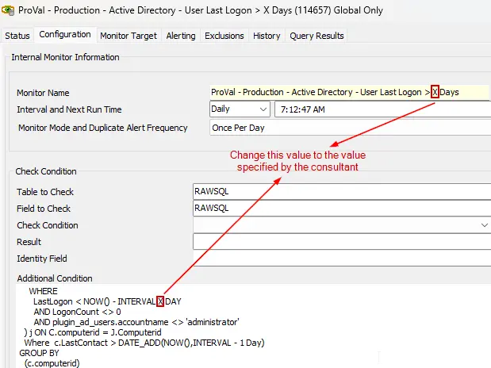This screenshot has height=368, width=491.
Task: Click into the Monitor Name field
Action: pyautogui.click(x=349, y=92)
